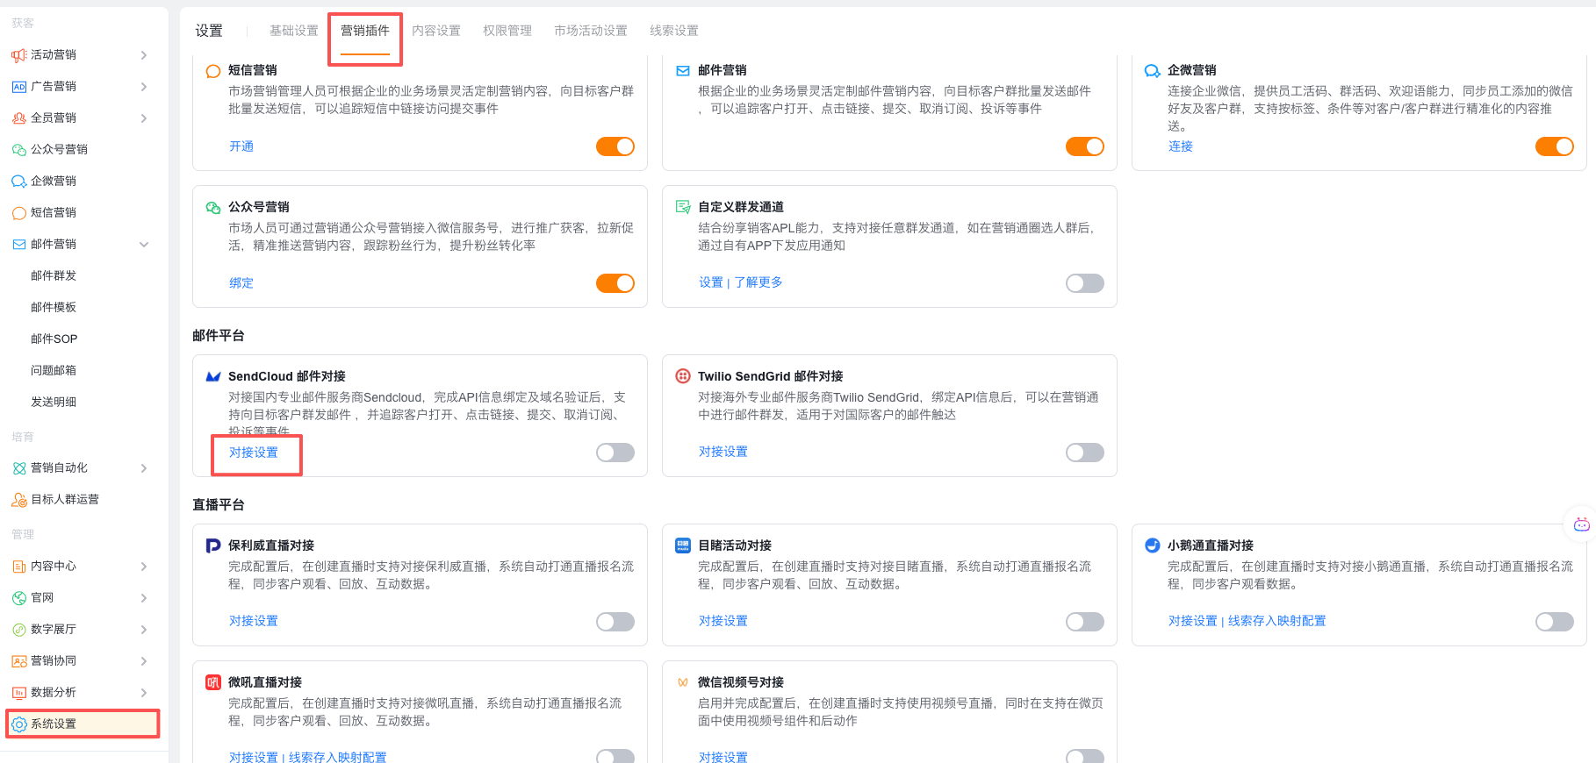Viewport: 1596px width, 763px height.
Task: Click the 系统设置 gear icon in sidebar
Action: (x=18, y=724)
